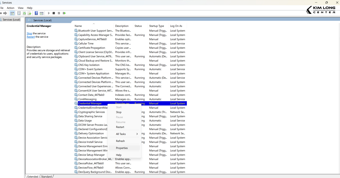The height and width of the screenshot is (178, 340).
Task: Toggle the Show/Hide Console Tree icon
Action: point(12,13)
